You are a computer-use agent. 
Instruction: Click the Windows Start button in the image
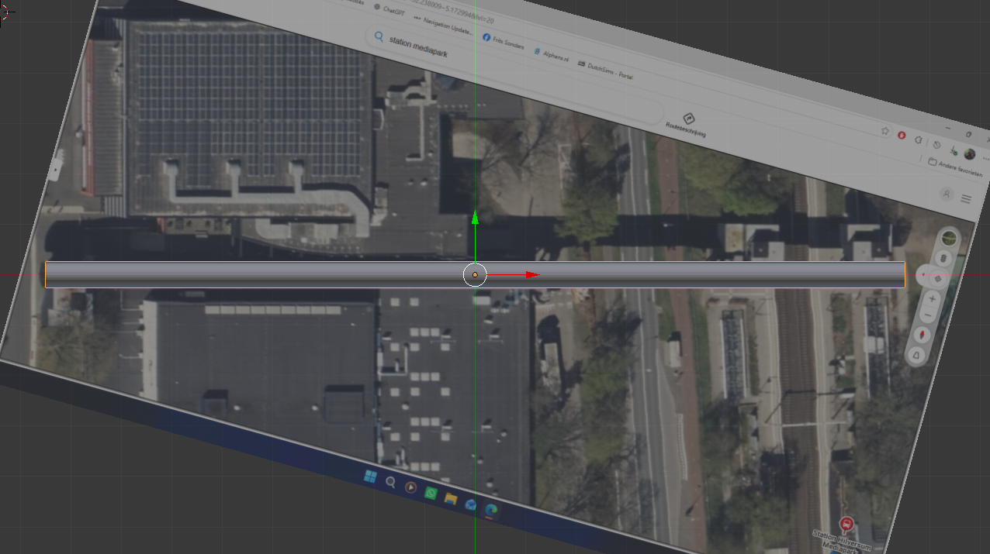pyautogui.click(x=370, y=477)
